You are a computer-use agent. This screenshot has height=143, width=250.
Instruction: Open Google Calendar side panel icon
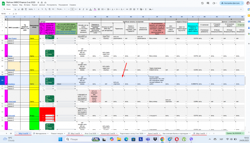249,9
